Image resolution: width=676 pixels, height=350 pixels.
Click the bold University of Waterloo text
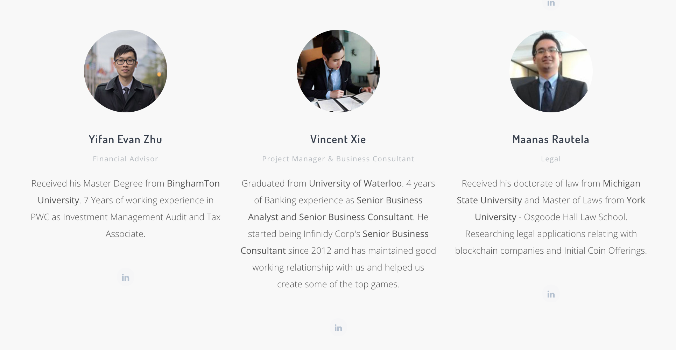click(355, 183)
